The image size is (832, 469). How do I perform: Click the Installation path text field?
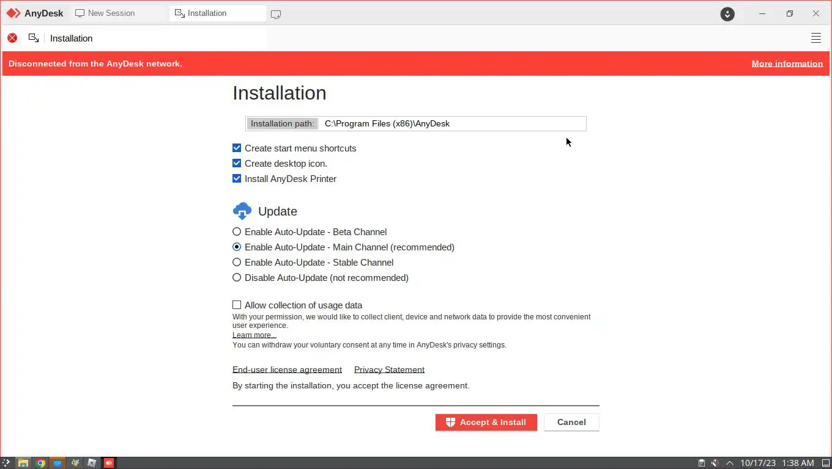tap(452, 123)
